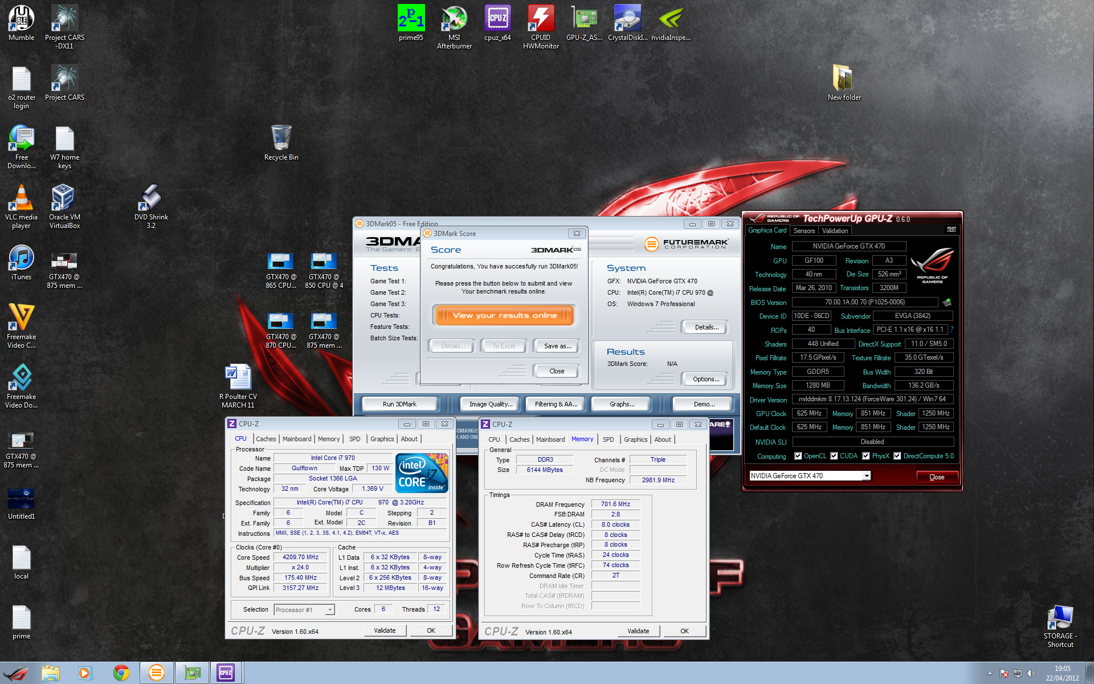Open Google Chrome from the taskbar
This screenshot has width=1094, height=684.
121,673
